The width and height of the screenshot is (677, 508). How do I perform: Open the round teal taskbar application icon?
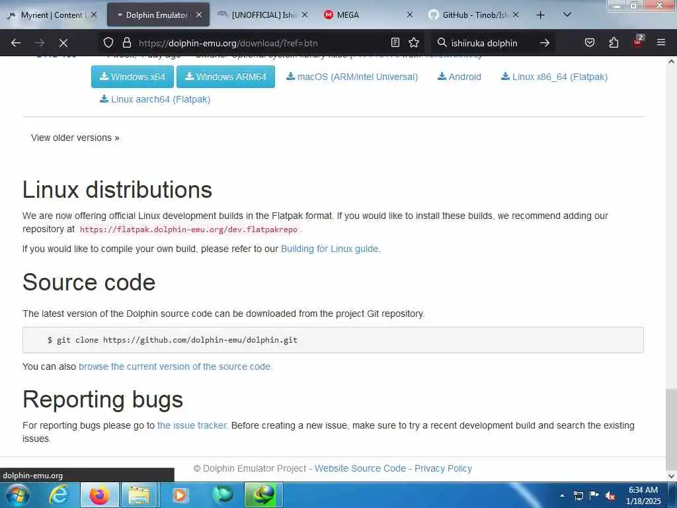(x=222, y=495)
